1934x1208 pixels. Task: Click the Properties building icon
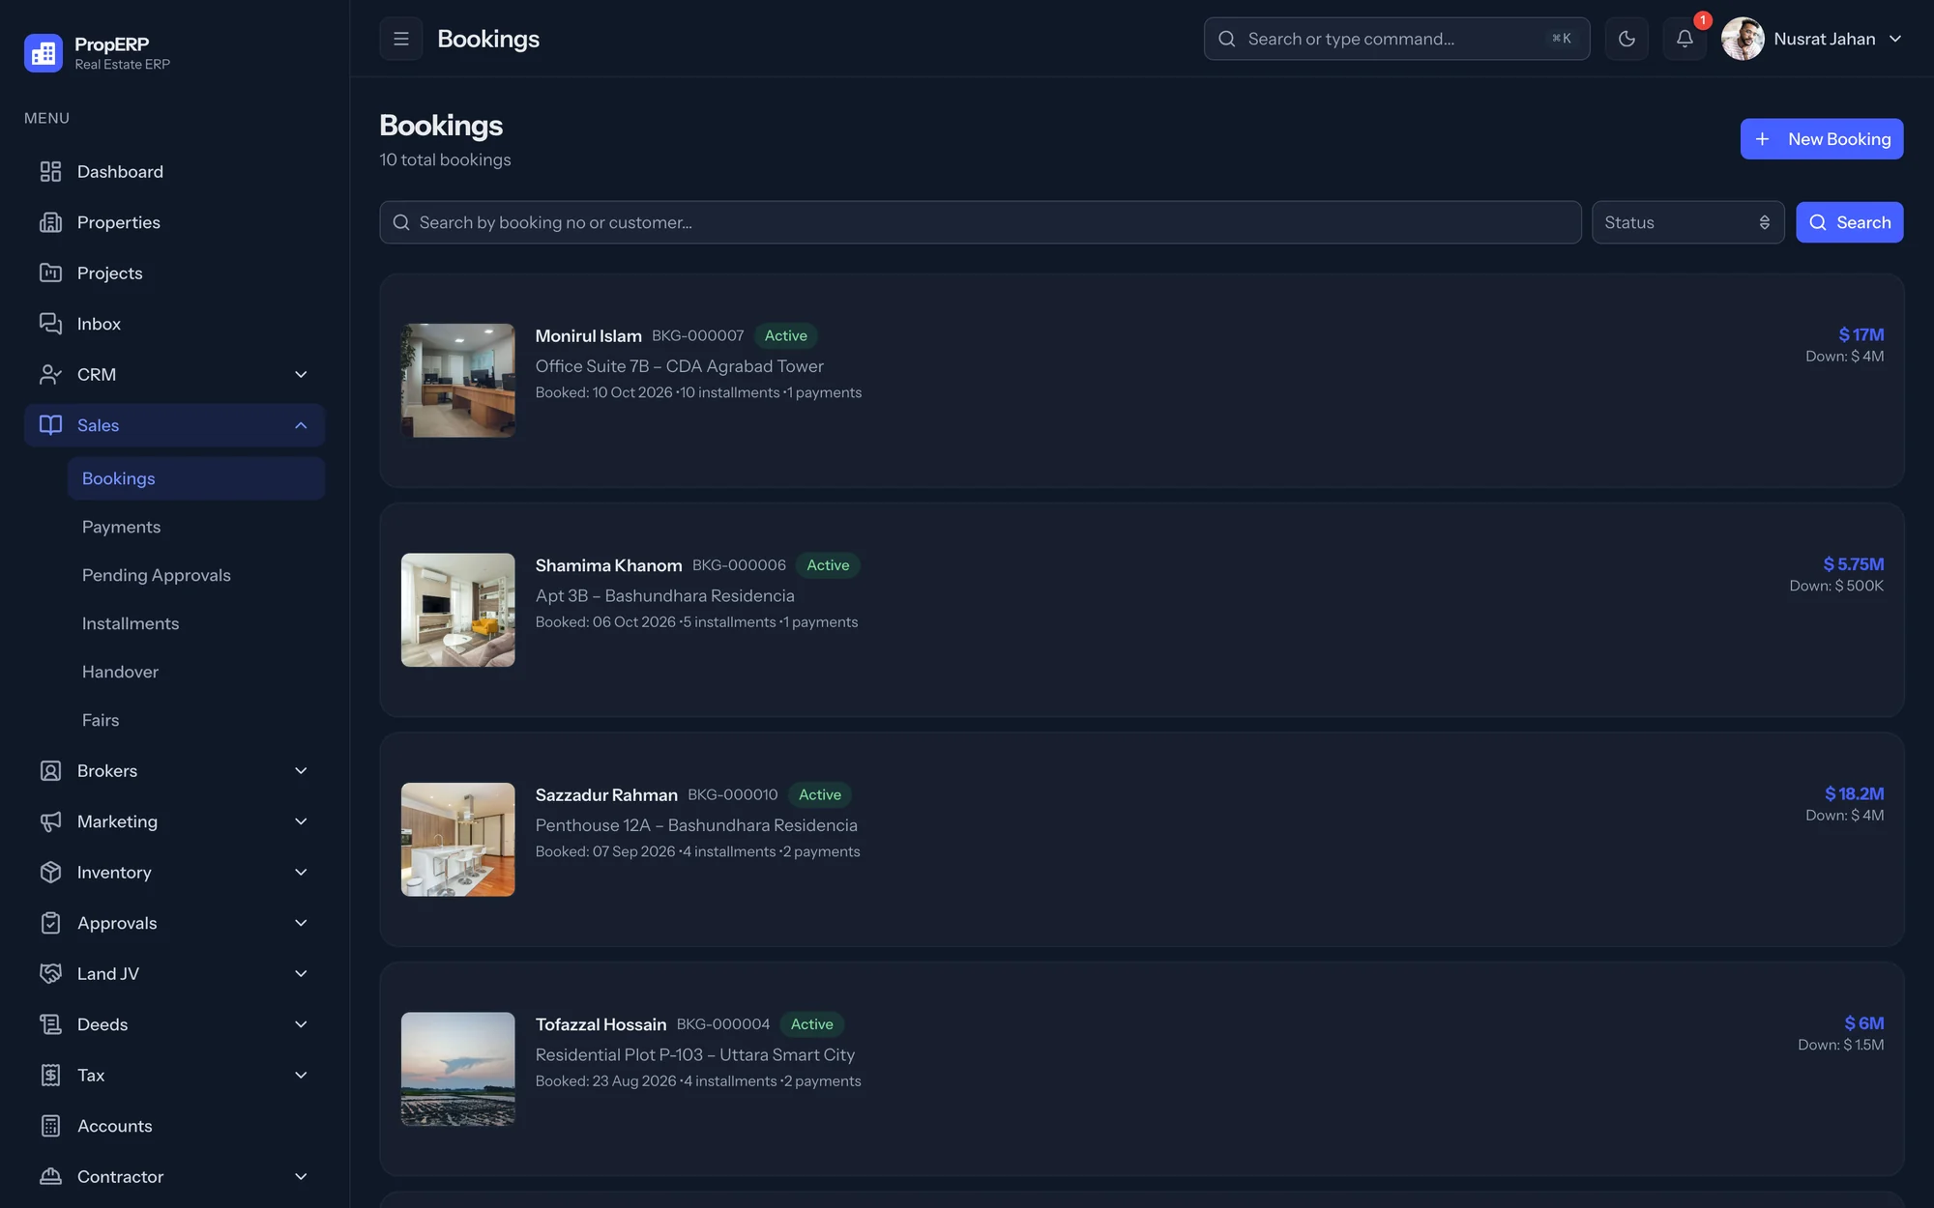pyautogui.click(x=50, y=222)
